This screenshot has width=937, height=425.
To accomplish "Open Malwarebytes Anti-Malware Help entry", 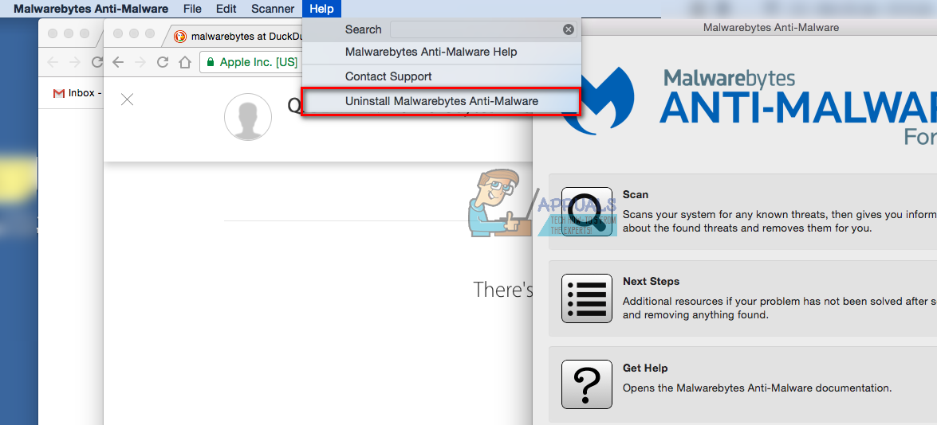I will 442,52.
